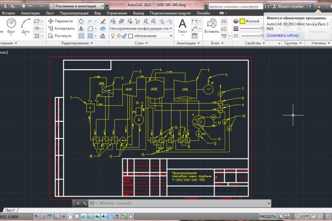This screenshot has width=332, height=221.
Task: Click the Create block icon
Action: (224, 21)
